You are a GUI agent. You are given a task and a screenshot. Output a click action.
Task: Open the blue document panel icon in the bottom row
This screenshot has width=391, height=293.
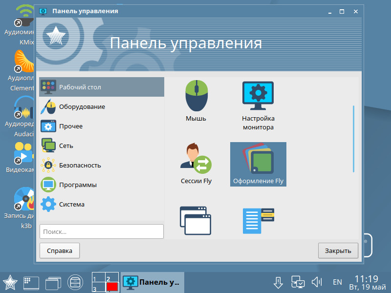tap(259, 221)
